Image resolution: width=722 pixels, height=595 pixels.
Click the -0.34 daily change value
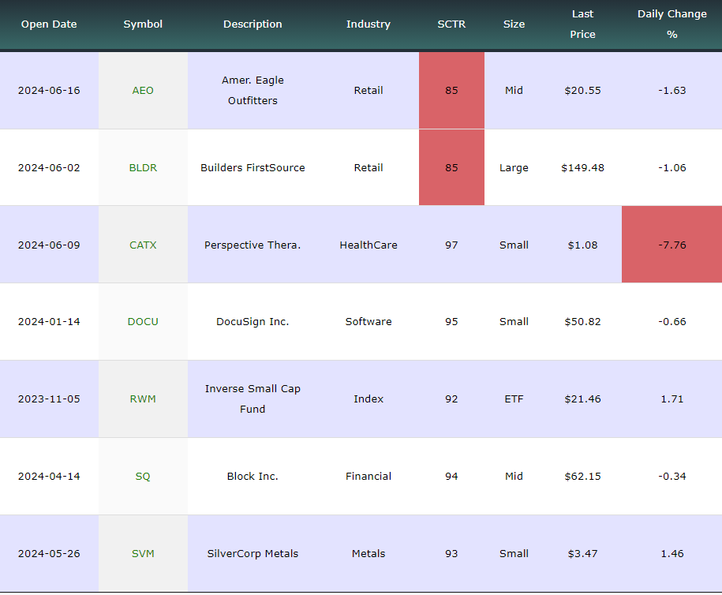click(x=671, y=476)
